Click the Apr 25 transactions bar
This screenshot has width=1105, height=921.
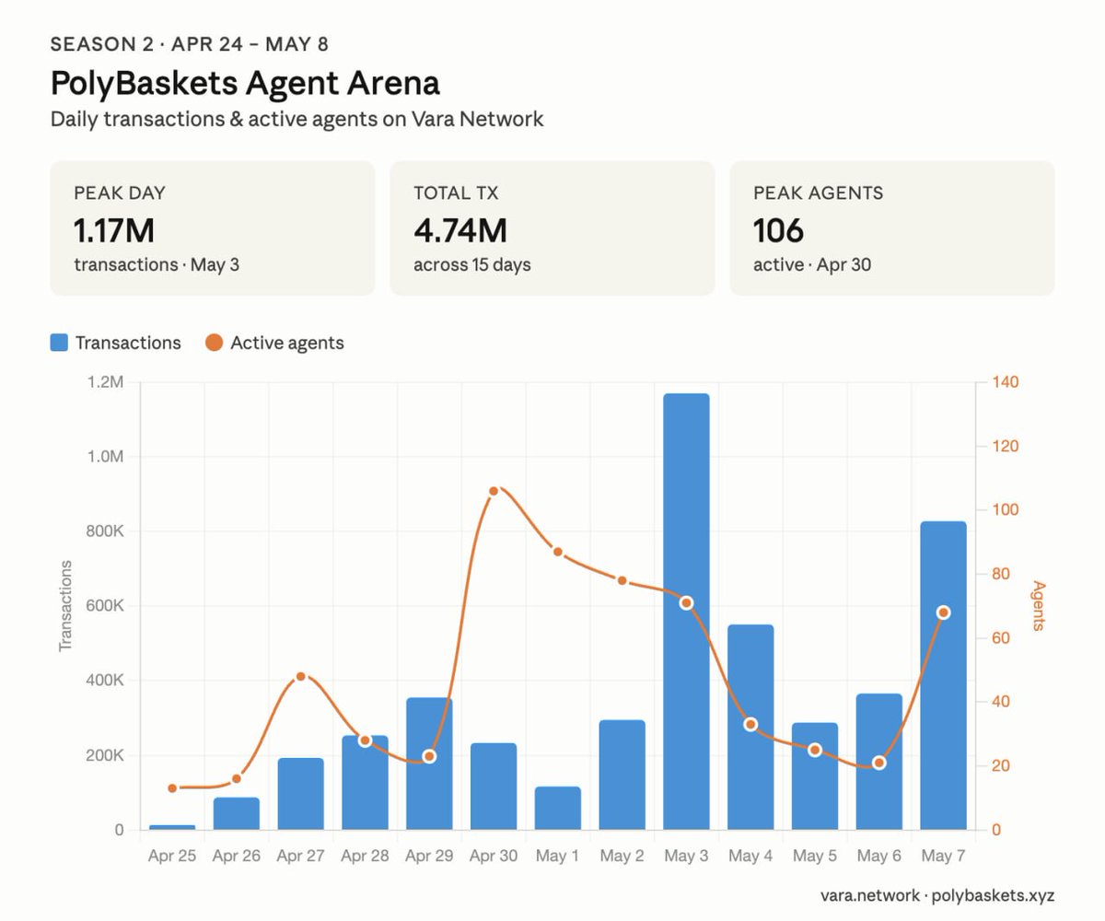coord(172,827)
